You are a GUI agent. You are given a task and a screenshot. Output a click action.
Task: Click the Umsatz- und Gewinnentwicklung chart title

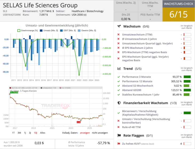point(57,25)
